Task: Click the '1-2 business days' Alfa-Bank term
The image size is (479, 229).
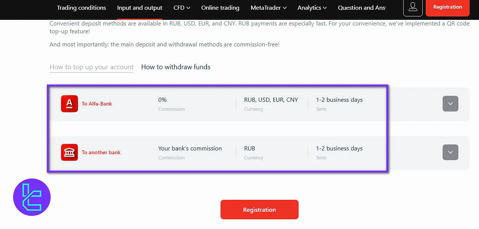Action: (339, 100)
